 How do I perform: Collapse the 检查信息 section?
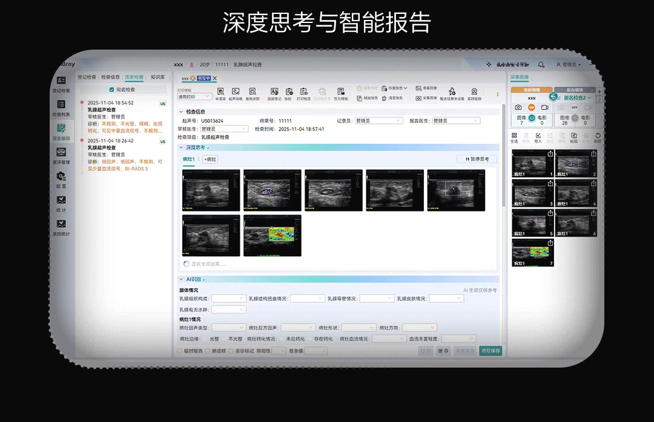tap(181, 112)
